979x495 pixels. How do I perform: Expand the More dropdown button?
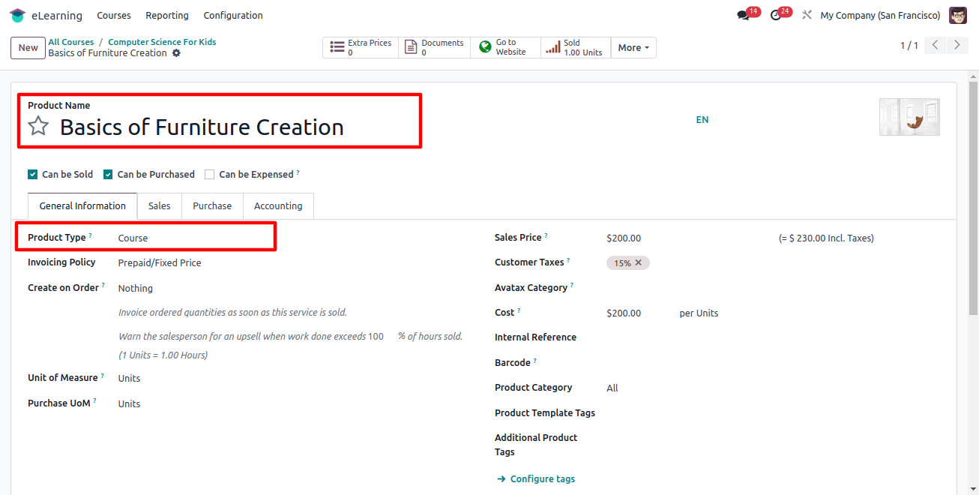coord(633,47)
